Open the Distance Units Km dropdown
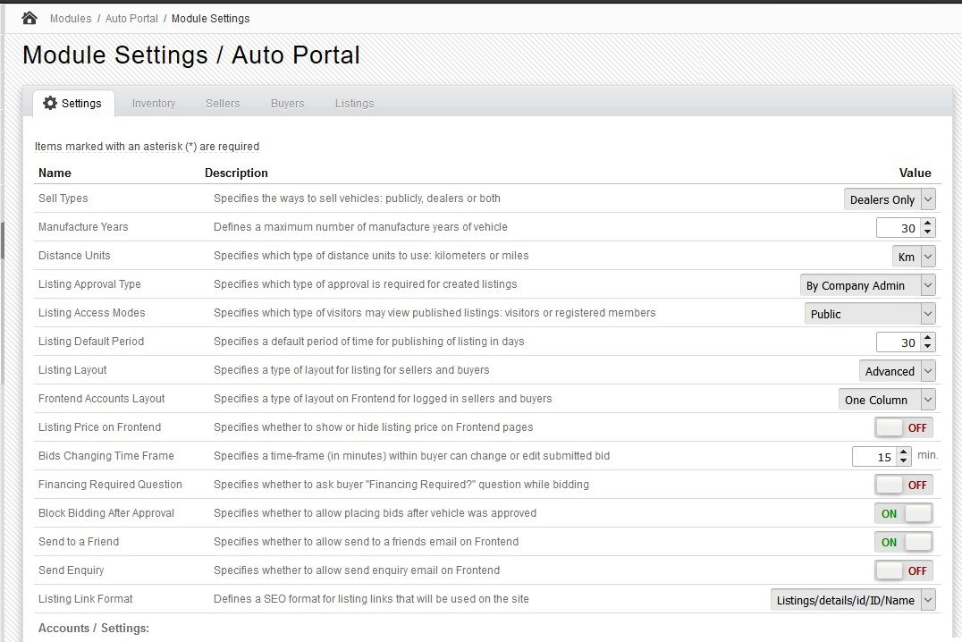Image resolution: width=962 pixels, height=642 pixels. (x=914, y=257)
